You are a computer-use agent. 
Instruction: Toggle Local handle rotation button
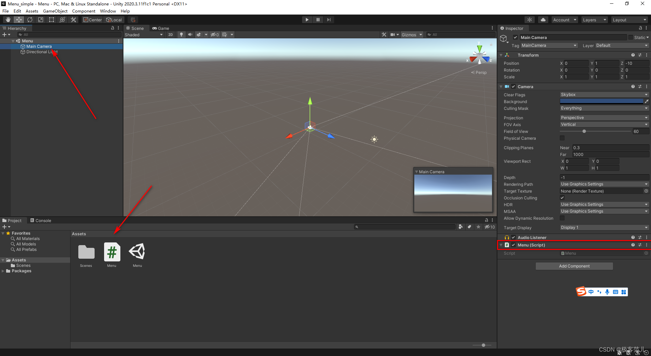point(114,20)
